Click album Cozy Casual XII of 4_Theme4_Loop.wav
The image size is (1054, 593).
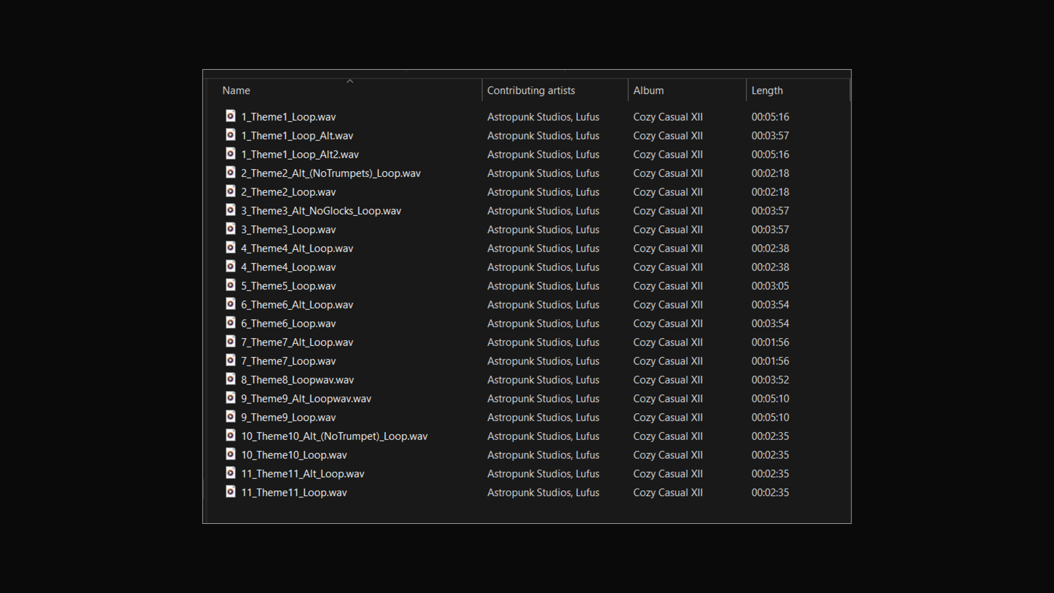(668, 267)
